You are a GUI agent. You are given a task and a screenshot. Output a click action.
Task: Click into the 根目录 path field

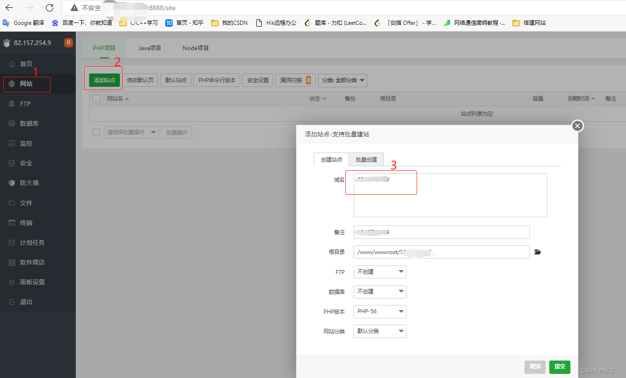click(441, 252)
